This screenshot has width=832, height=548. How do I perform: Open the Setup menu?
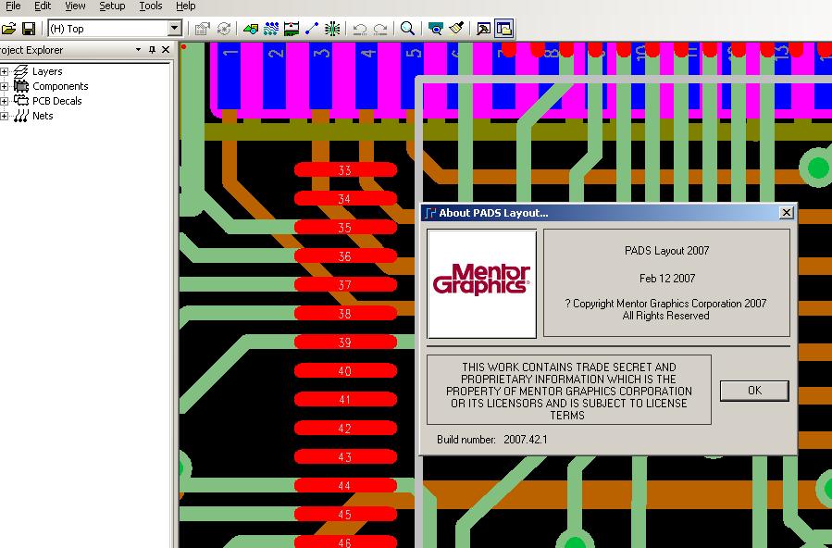point(112,6)
